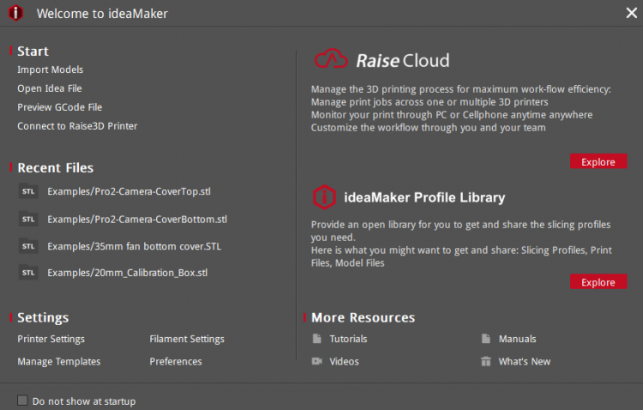Open recent file Examples/20mm_Calibration_Box.stl
The width and height of the screenshot is (643, 410).
[x=127, y=273]
